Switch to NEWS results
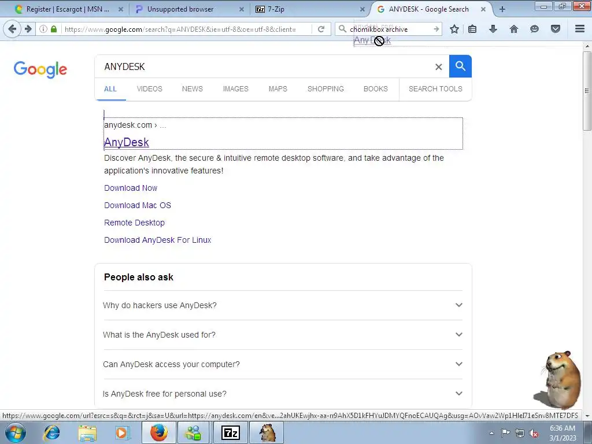This screenshot has height=444, width=592. [x=192, y=89]
